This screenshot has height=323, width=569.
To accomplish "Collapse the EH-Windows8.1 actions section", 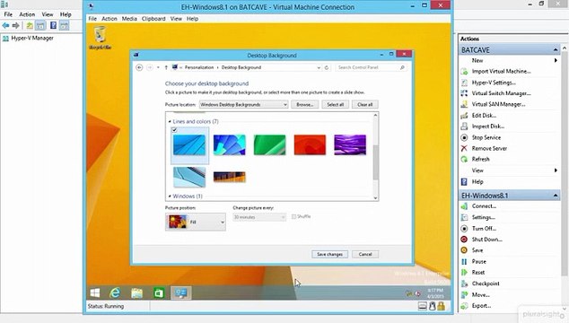I will point(556,196).
